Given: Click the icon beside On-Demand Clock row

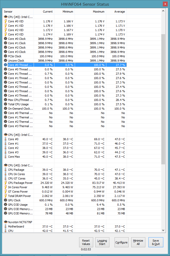Looking at the screenshot, I should coord(6,109).
